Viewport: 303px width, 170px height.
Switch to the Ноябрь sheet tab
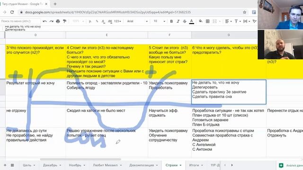tap(75, 165)
